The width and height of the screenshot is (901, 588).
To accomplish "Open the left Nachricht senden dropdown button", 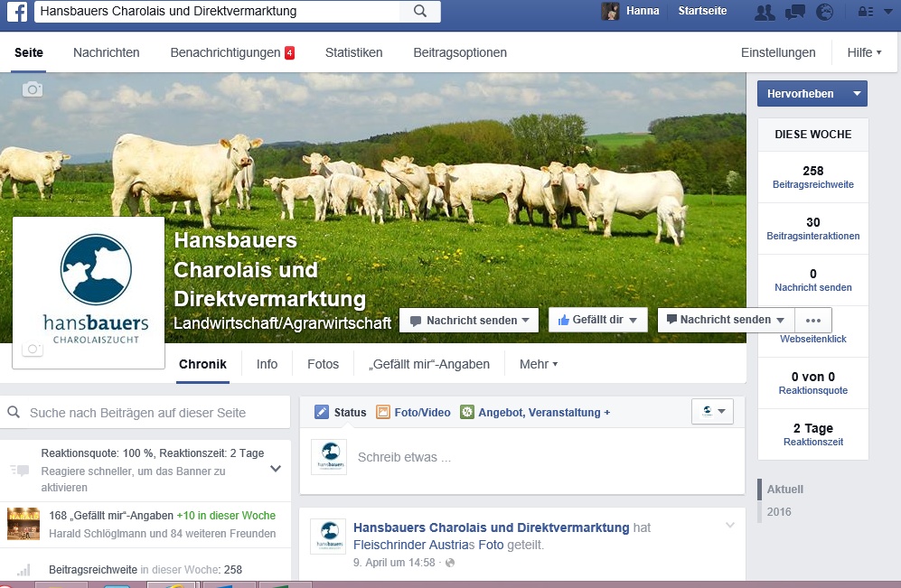I will [x=469, y=321].
